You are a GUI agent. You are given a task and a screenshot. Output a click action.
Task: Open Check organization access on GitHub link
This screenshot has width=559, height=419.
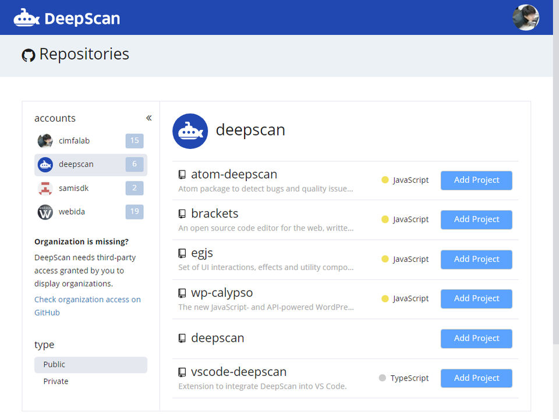pos(87,306)
